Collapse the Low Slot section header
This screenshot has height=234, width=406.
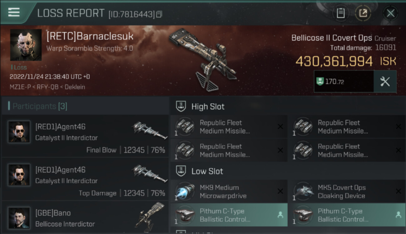tap(287, 171)
